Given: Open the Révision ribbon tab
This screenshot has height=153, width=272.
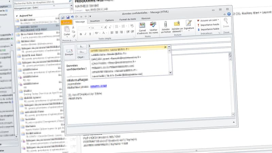Looking at the screenshot, I should [146, 18].
